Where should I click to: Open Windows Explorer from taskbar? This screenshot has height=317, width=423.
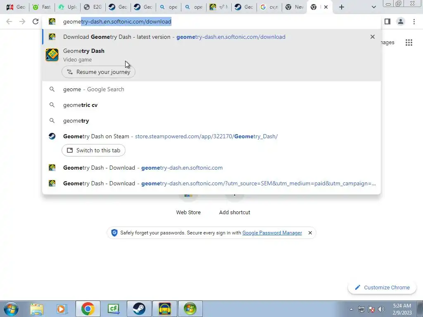pyautogui.click(x=37, y=309)
